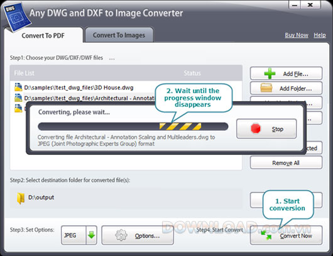
Task: Stop the running conversion
Action: click(x=266, y=129)
